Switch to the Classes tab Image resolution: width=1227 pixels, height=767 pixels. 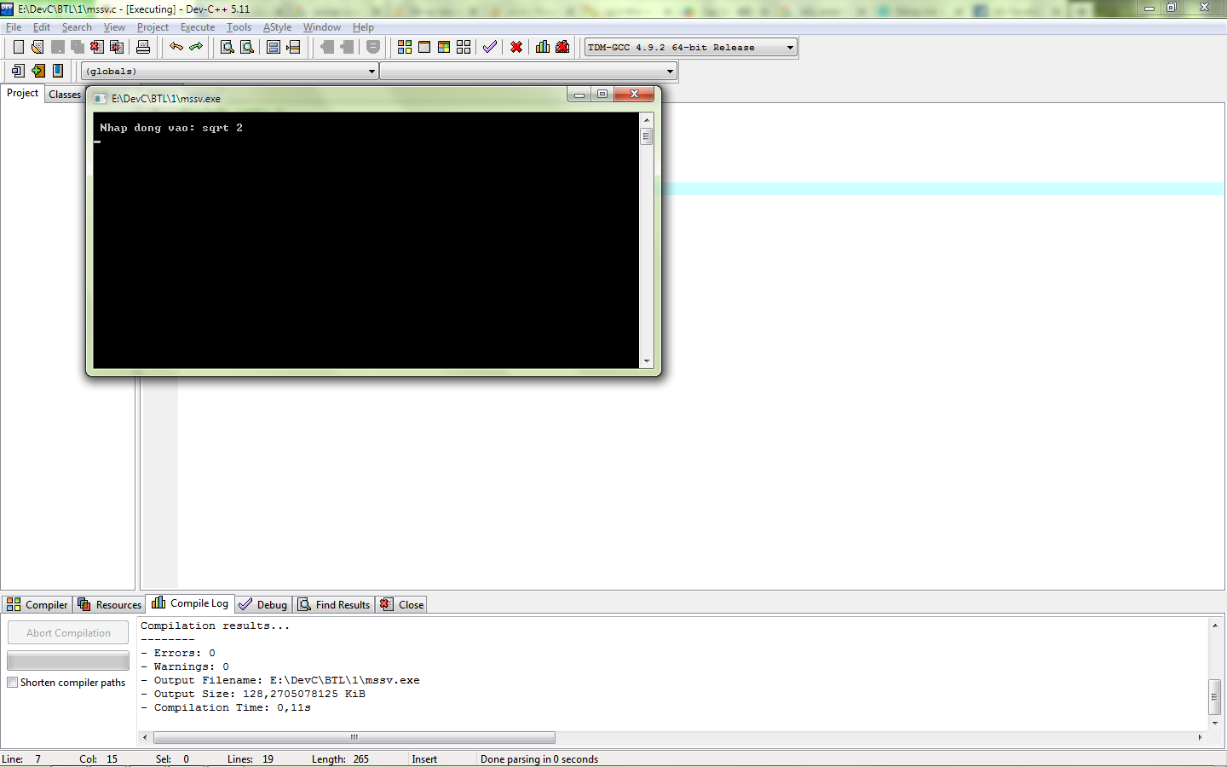pyautogui.click(x=65, y=95)
